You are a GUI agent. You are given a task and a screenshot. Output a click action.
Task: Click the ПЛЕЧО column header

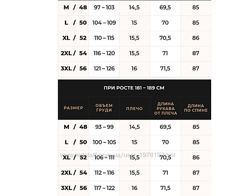tap(134, 108)
